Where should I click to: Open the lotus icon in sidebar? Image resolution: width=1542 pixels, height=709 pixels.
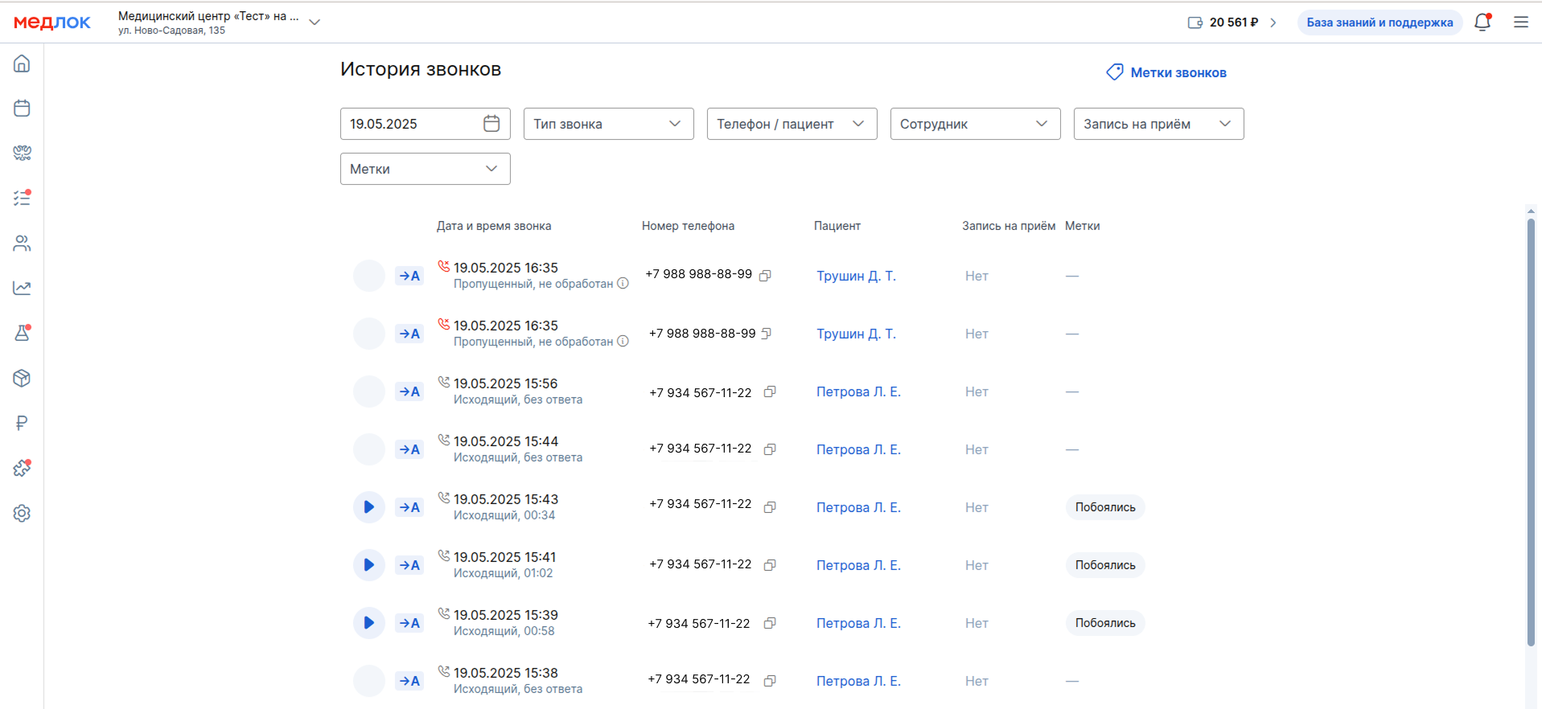[22, 153]
